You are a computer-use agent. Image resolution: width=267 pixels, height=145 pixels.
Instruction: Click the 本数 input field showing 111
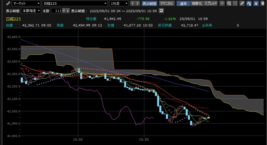56,11
